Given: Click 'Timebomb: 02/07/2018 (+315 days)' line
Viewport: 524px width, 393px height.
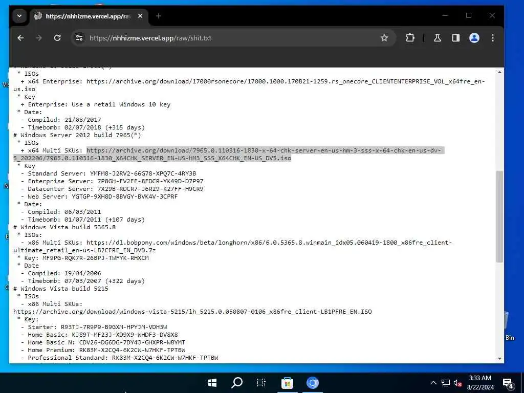Looking at the screenshot, I should (x=83, y=127).
